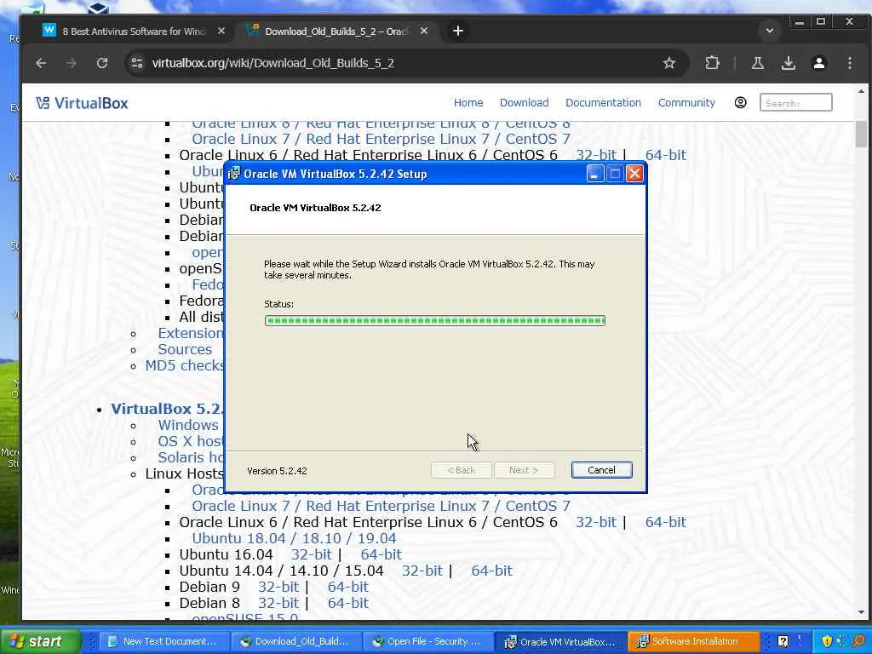Open lower Oracle Linux 7 / RHEL 7 link
872x654 pixels.
(381, 506)
